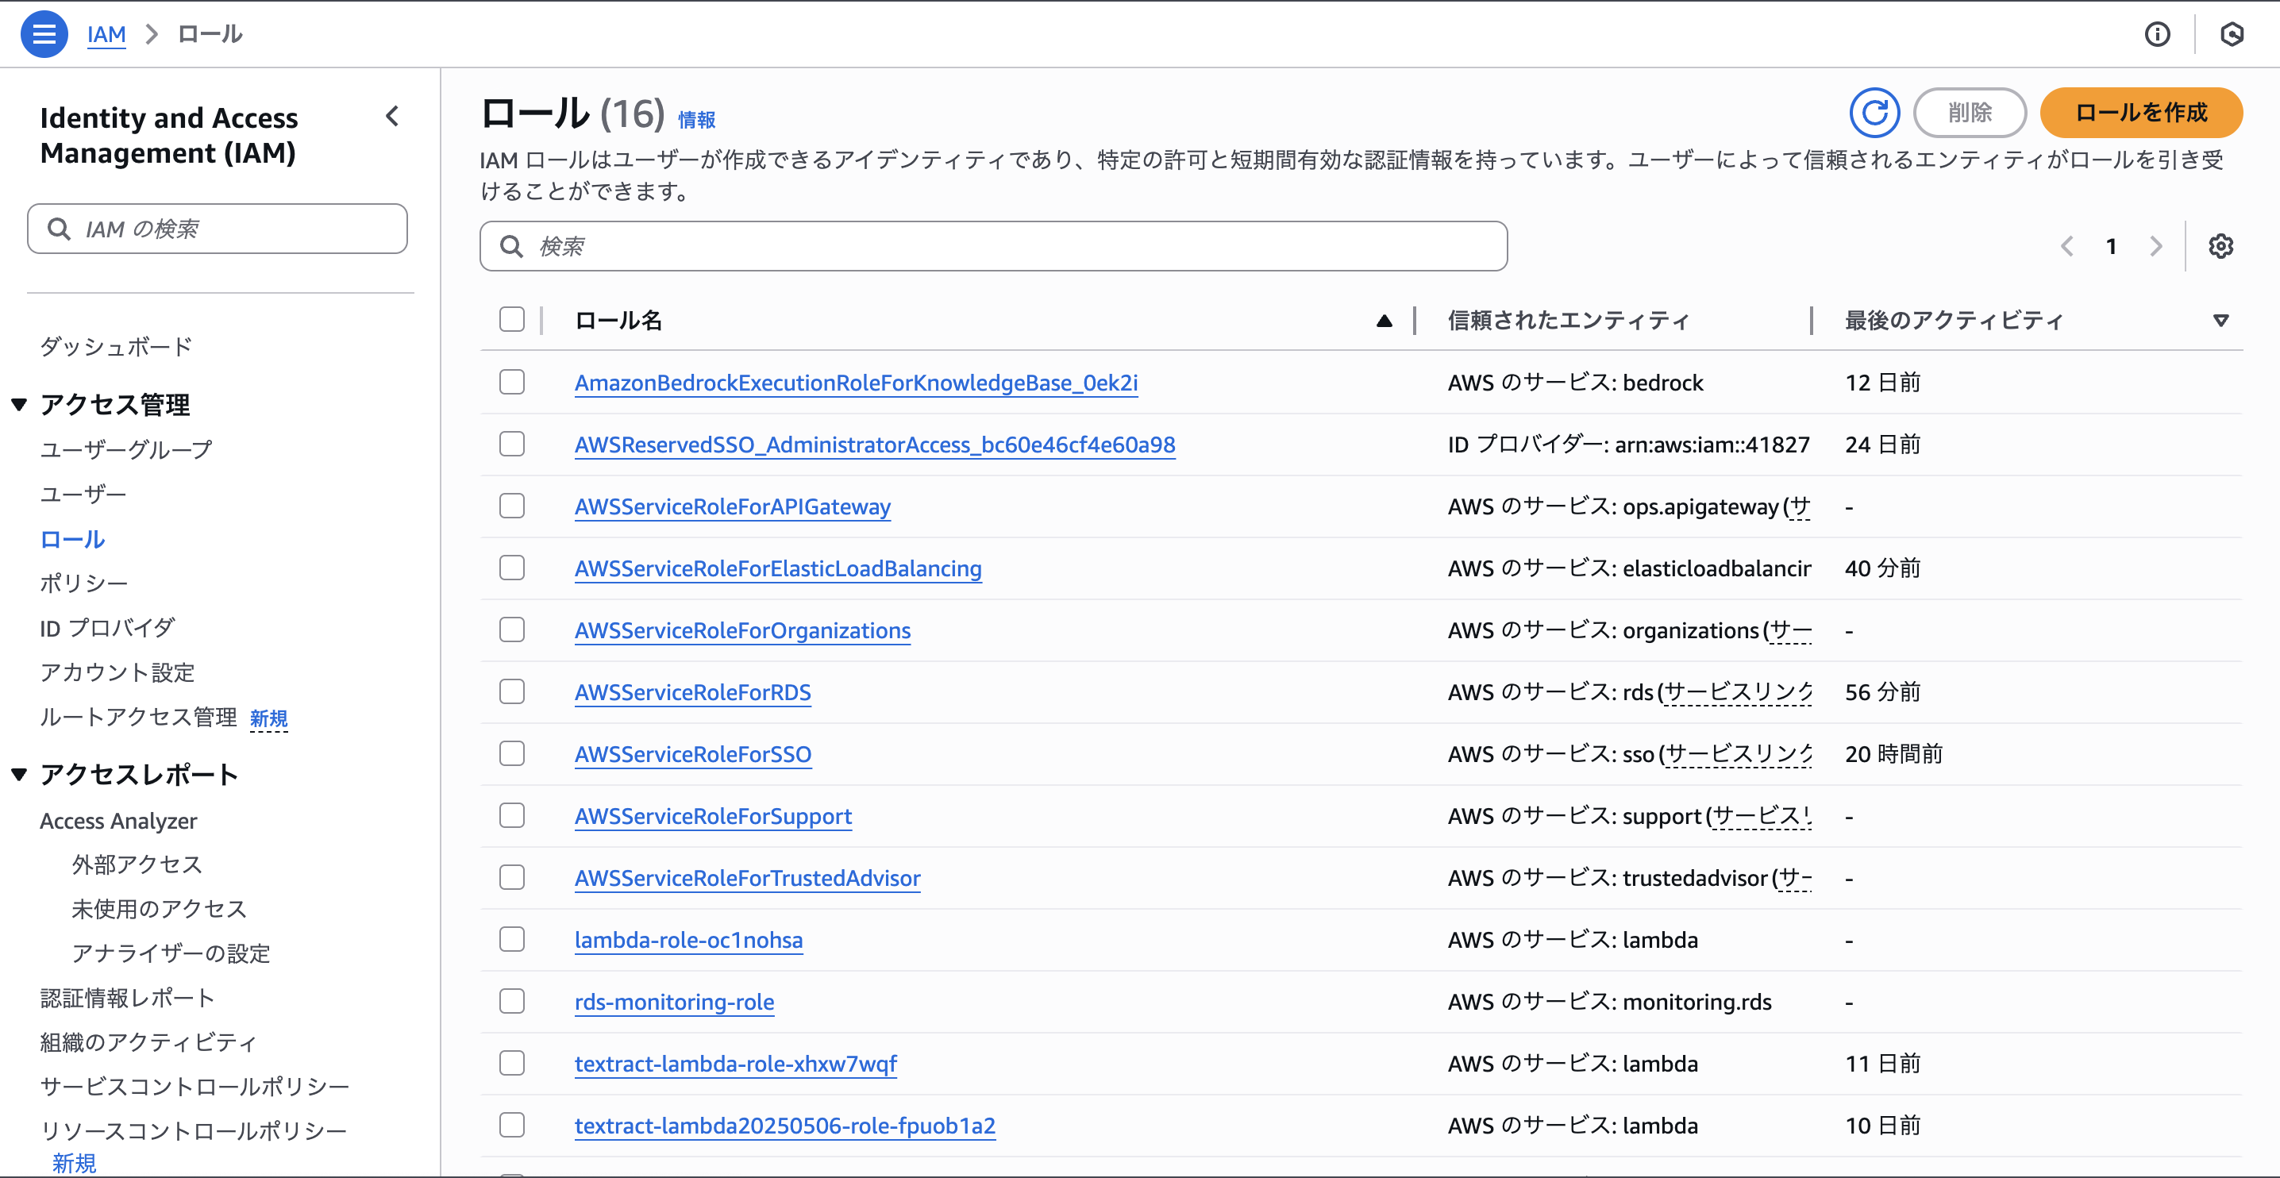Click the ロールを作成 button
The height and width of the screenshot is (1178, 2280).
click(x=2140, y=113)
